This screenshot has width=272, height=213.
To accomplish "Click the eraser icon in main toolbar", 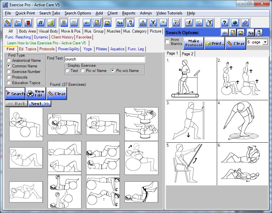I will click(8, 23).
